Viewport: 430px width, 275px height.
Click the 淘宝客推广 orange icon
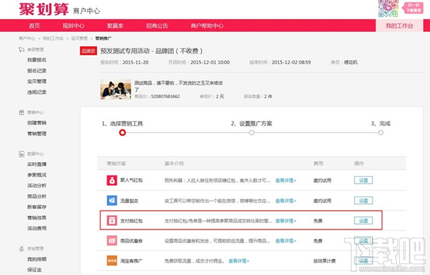coord(112,261)
